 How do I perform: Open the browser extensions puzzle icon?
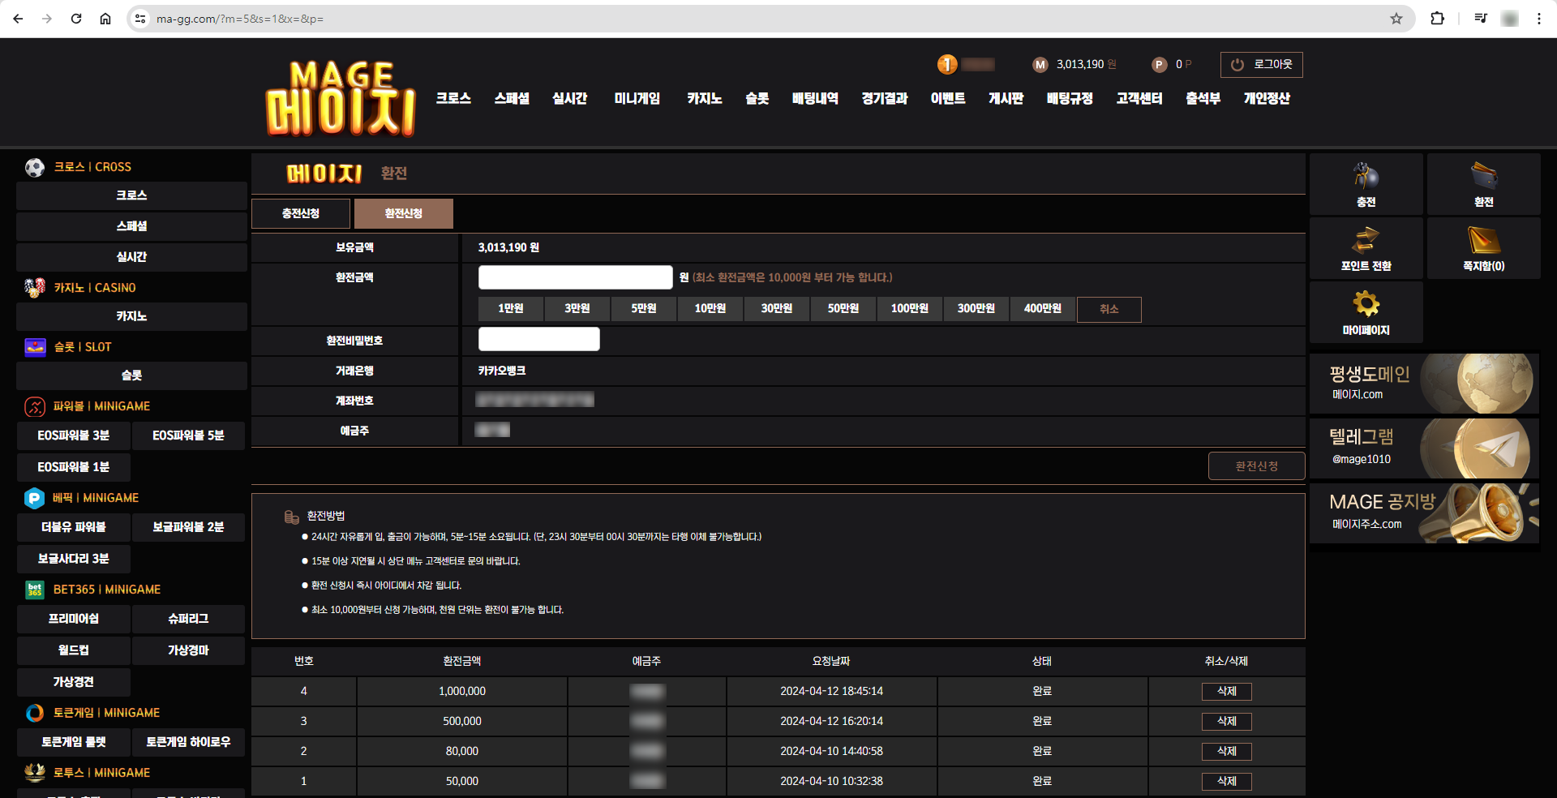[x=1437, y=19]
